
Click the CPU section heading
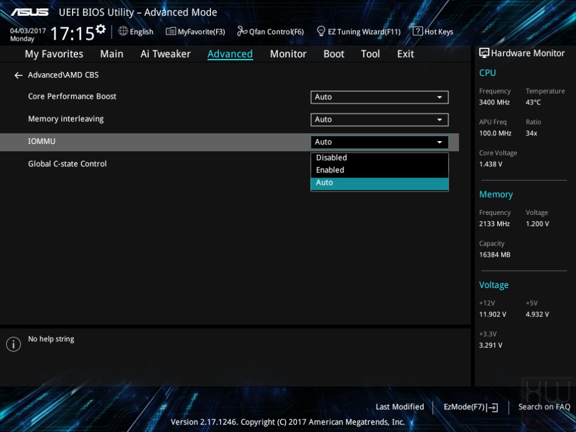tap(487, 73)
